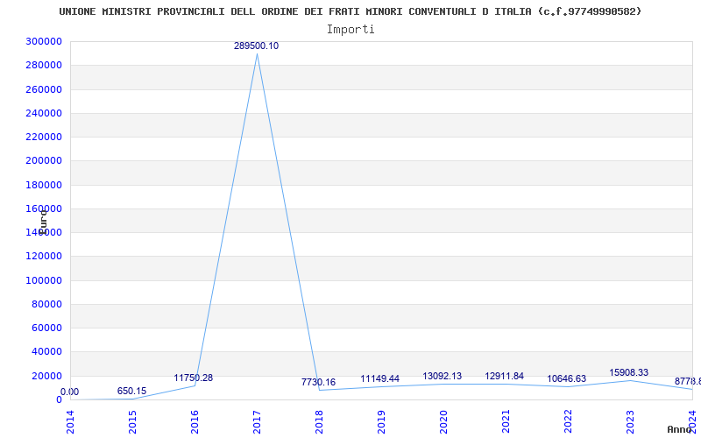Click the 650.15 data point label

132,392
